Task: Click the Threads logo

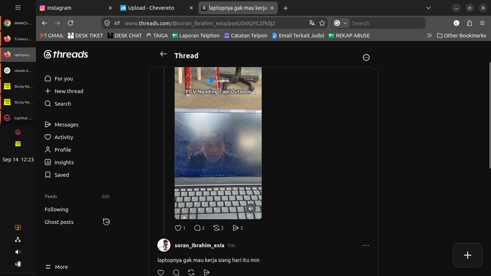Action: tap(66, 54)
